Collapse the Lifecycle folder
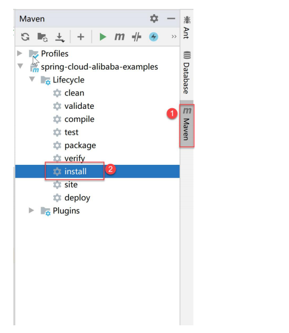Screen dimensions: 289x333 [32, 79]
